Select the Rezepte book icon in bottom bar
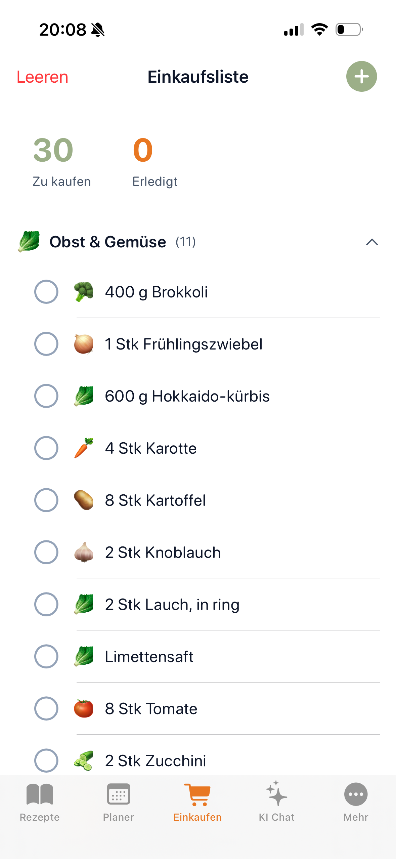 [x=39, y=795]
